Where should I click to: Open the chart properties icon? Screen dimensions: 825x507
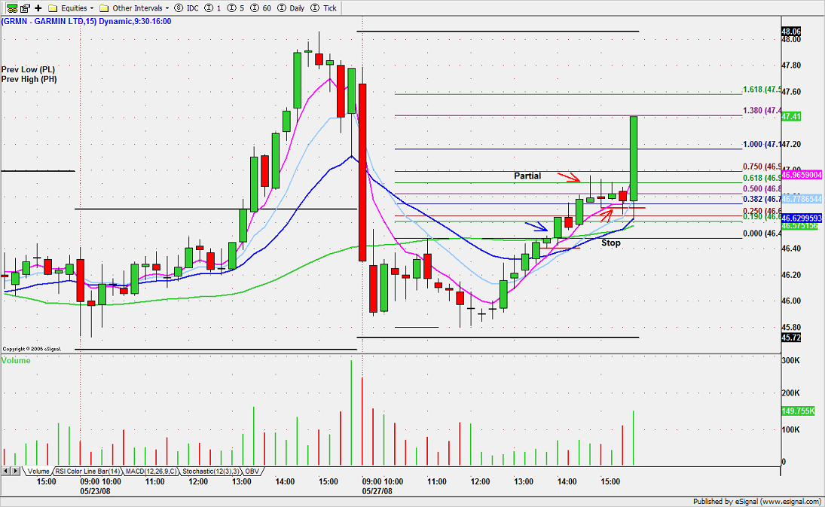coord(25,8)
